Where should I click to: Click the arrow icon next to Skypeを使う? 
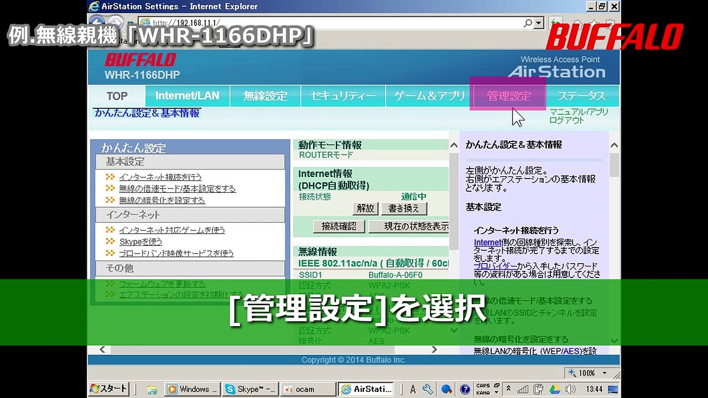(x=110, y=242)
